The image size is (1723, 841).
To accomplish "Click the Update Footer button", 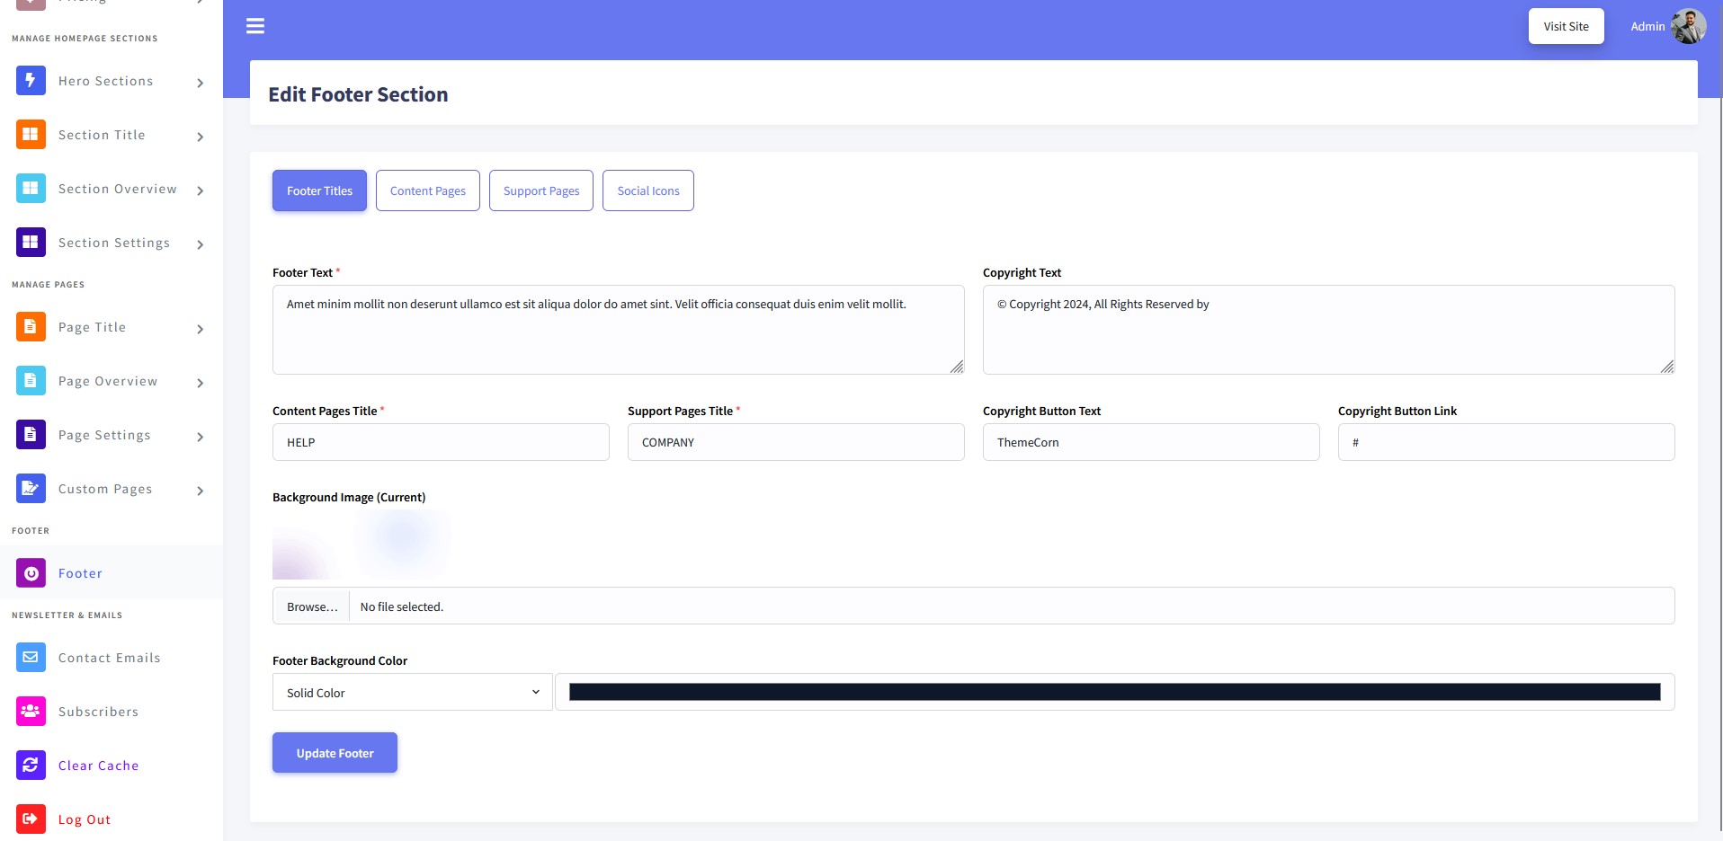I will [335, 753].
